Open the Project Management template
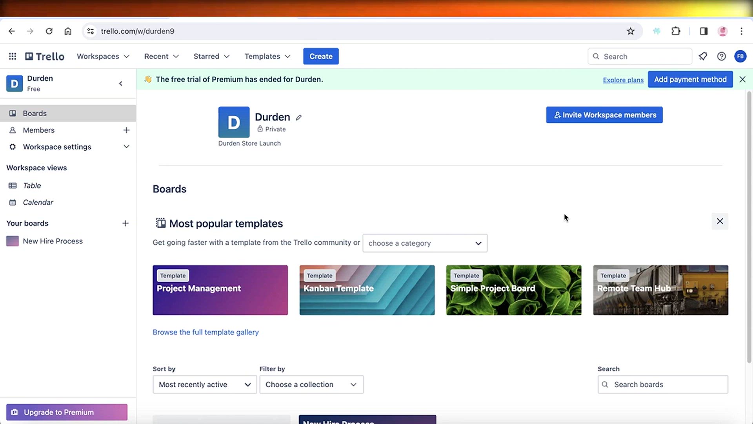 pyautogui.click(x=220, y=290)
